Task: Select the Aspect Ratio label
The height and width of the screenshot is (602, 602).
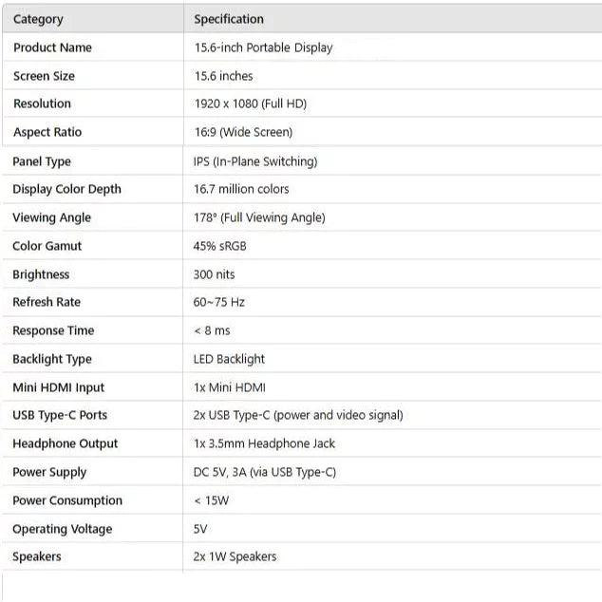Action: coord(47,132)
